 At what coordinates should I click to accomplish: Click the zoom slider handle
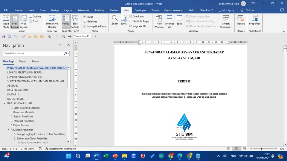pyautogui.click(x=262, y=149)
